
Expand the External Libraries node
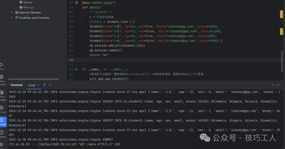click(12, 12)
